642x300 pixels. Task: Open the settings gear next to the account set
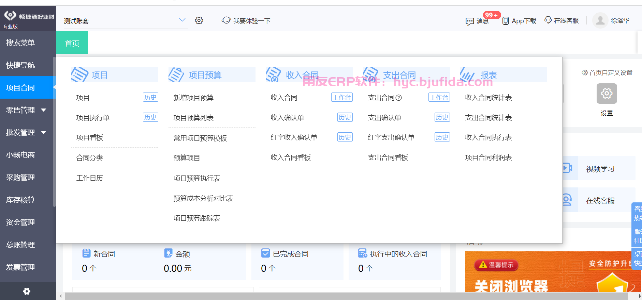199,20
